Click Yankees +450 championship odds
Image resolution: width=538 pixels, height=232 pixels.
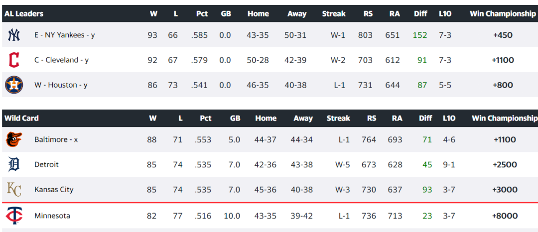(x=503, y=35)
